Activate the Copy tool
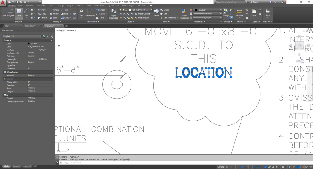This screenshot has height=169, width=313. pos(42,14)
